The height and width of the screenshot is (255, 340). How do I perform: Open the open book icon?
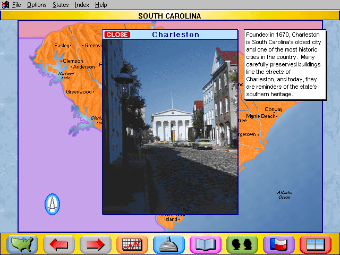pyautogui.click(x=206, y=244)
